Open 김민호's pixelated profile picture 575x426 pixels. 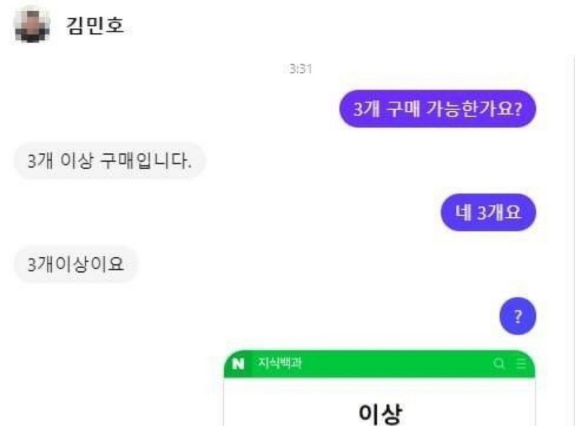click(32, 26)
